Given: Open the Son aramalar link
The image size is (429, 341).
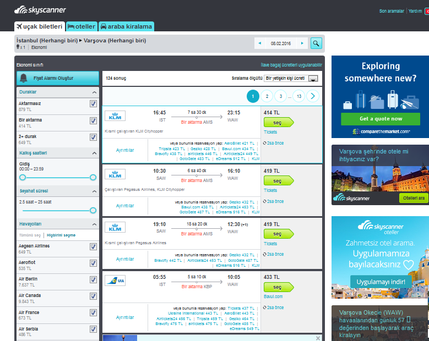Looking at the screenshot, I should pos(392,11).
